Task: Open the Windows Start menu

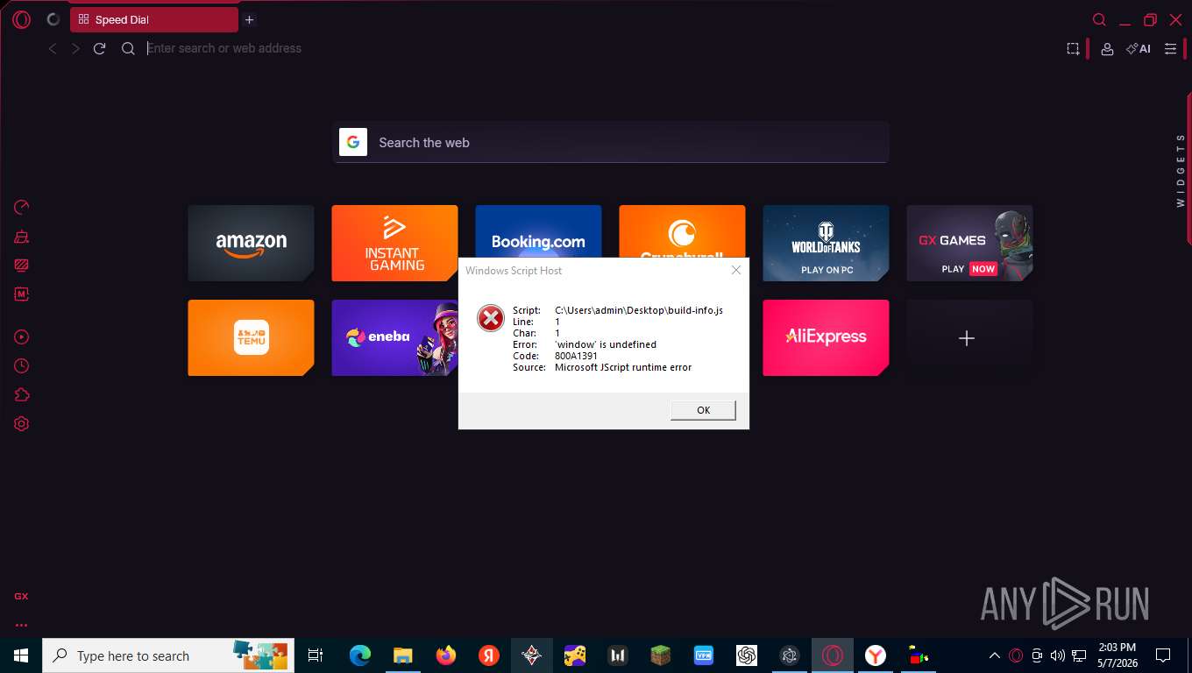Action: [x=21, y=655]
